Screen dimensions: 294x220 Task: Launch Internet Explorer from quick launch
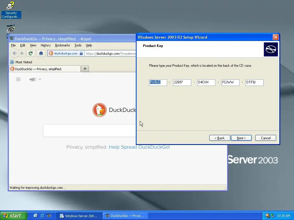[x=42, y=216]
